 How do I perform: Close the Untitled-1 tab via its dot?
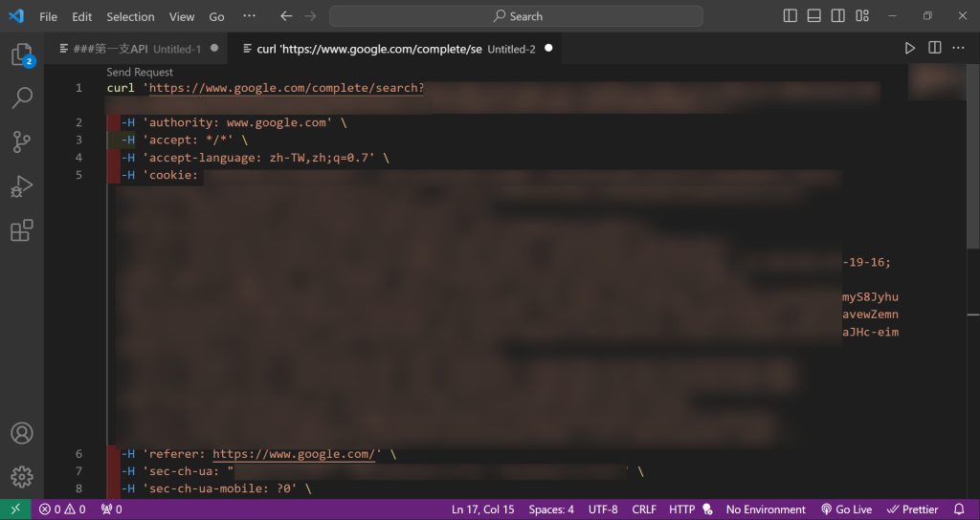tap(214, 48)
